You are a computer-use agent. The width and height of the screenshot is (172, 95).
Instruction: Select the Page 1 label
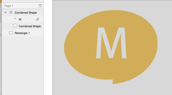point(9,6)
